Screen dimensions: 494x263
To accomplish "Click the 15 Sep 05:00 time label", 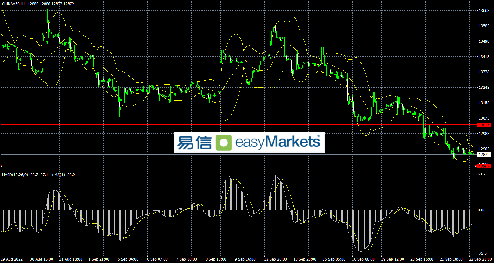I will pyautogui.click(x=334, y=259).
